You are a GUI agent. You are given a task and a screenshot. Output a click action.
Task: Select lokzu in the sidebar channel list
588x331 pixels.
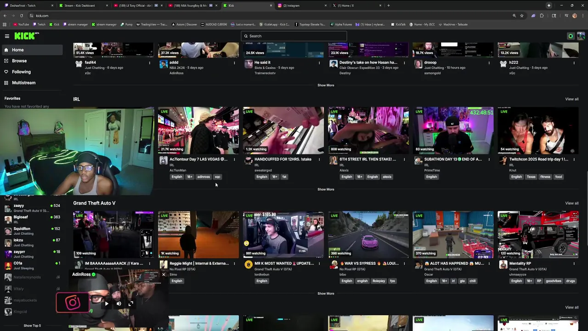[31, 242]
